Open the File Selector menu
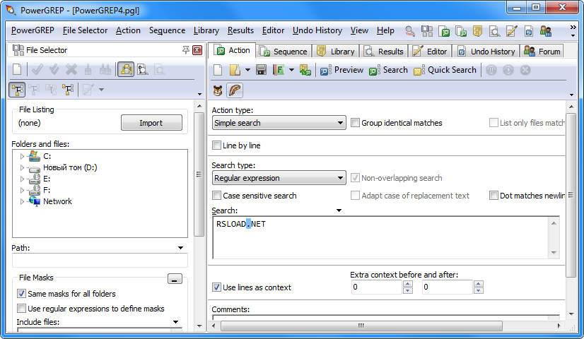This screenshot has width=584, height=339. (x=85, y=30)
